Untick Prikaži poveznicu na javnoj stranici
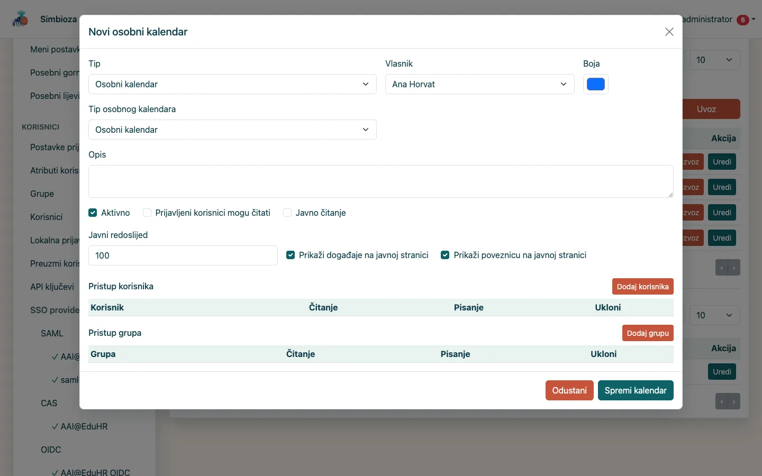 (445, 255)
